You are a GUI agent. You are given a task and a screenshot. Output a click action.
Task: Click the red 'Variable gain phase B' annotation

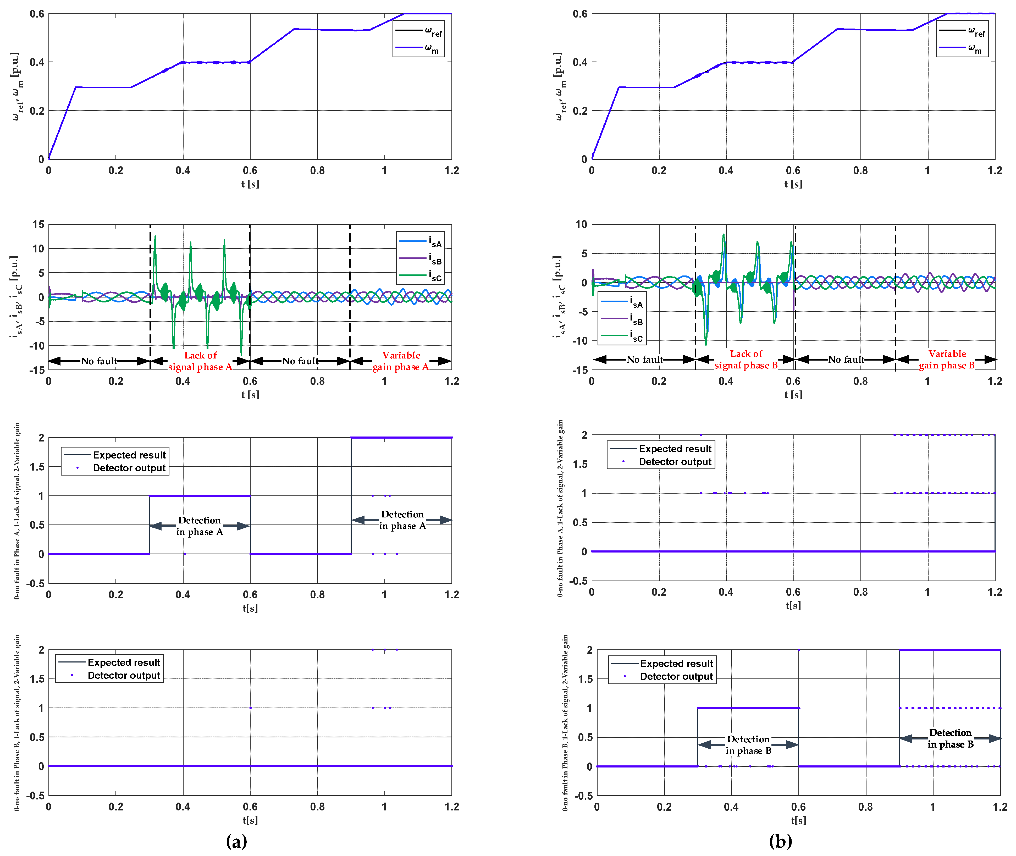pyautogui.click(x=947, y=360)
